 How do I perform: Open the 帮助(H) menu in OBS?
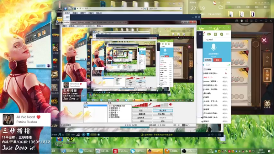tap(100, 26)
